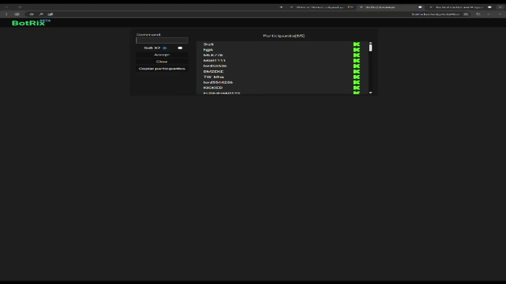Click the Kick icon beside TW_Mha

(357, 77)
